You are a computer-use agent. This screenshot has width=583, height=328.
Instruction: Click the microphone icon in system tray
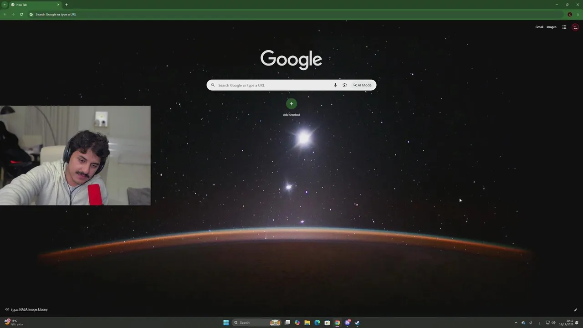point(531,323)
